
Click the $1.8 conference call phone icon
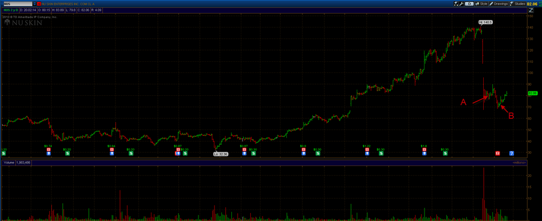click(424, 149)
